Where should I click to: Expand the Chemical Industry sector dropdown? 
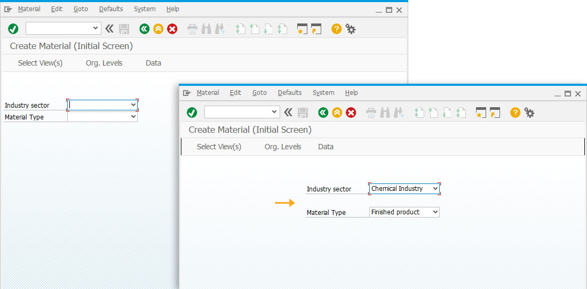tap(435, 189)
